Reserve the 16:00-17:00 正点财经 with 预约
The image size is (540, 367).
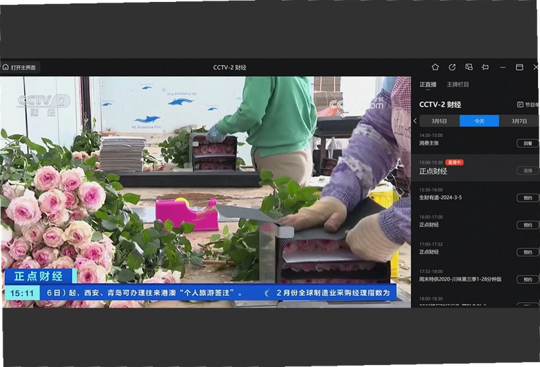click(x=528, y=225)
